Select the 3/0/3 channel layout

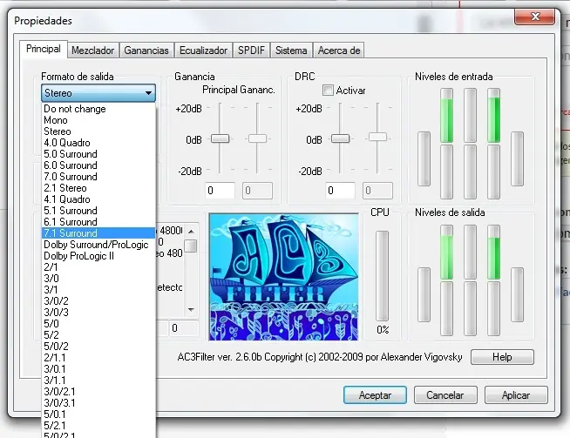point(98,313)
